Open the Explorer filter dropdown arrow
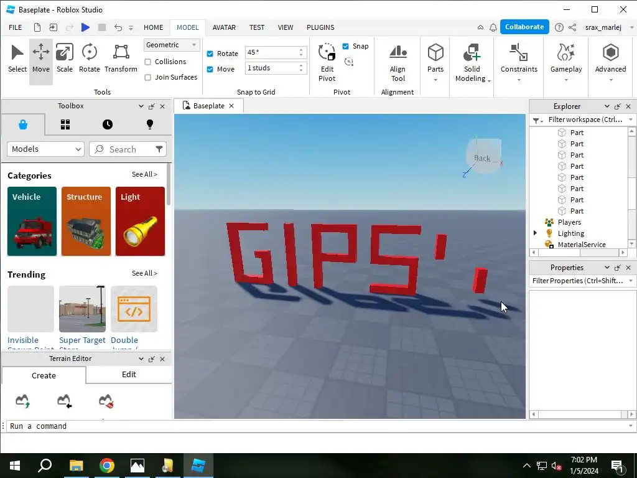The image size is (637, 478). pos(631,119)
